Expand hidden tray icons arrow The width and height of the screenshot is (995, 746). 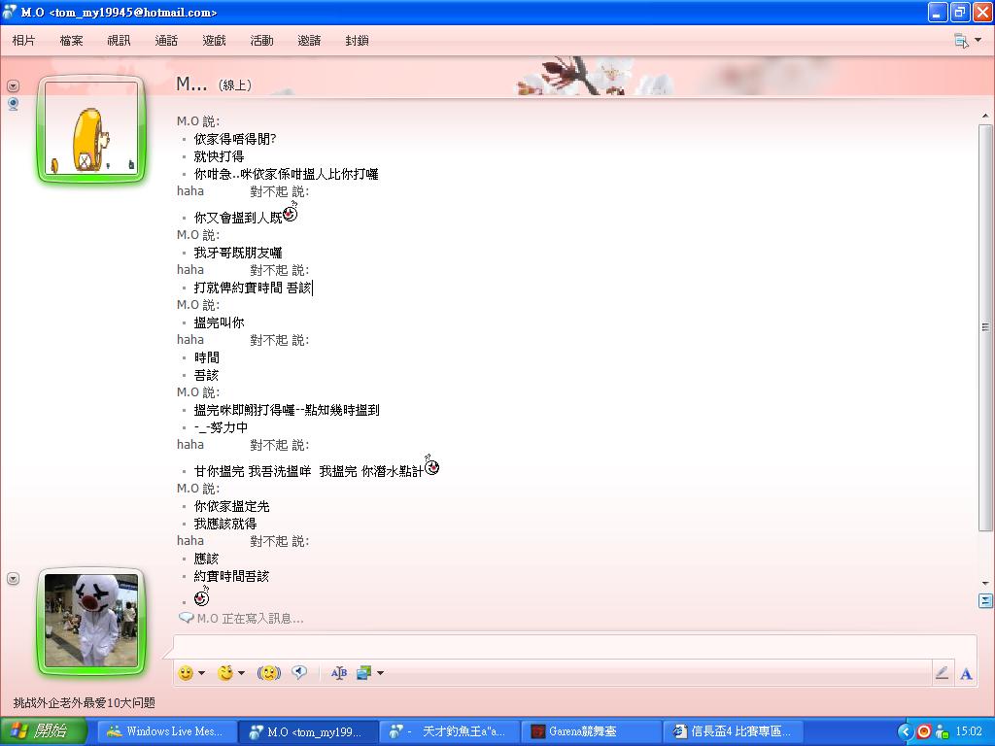906,731
